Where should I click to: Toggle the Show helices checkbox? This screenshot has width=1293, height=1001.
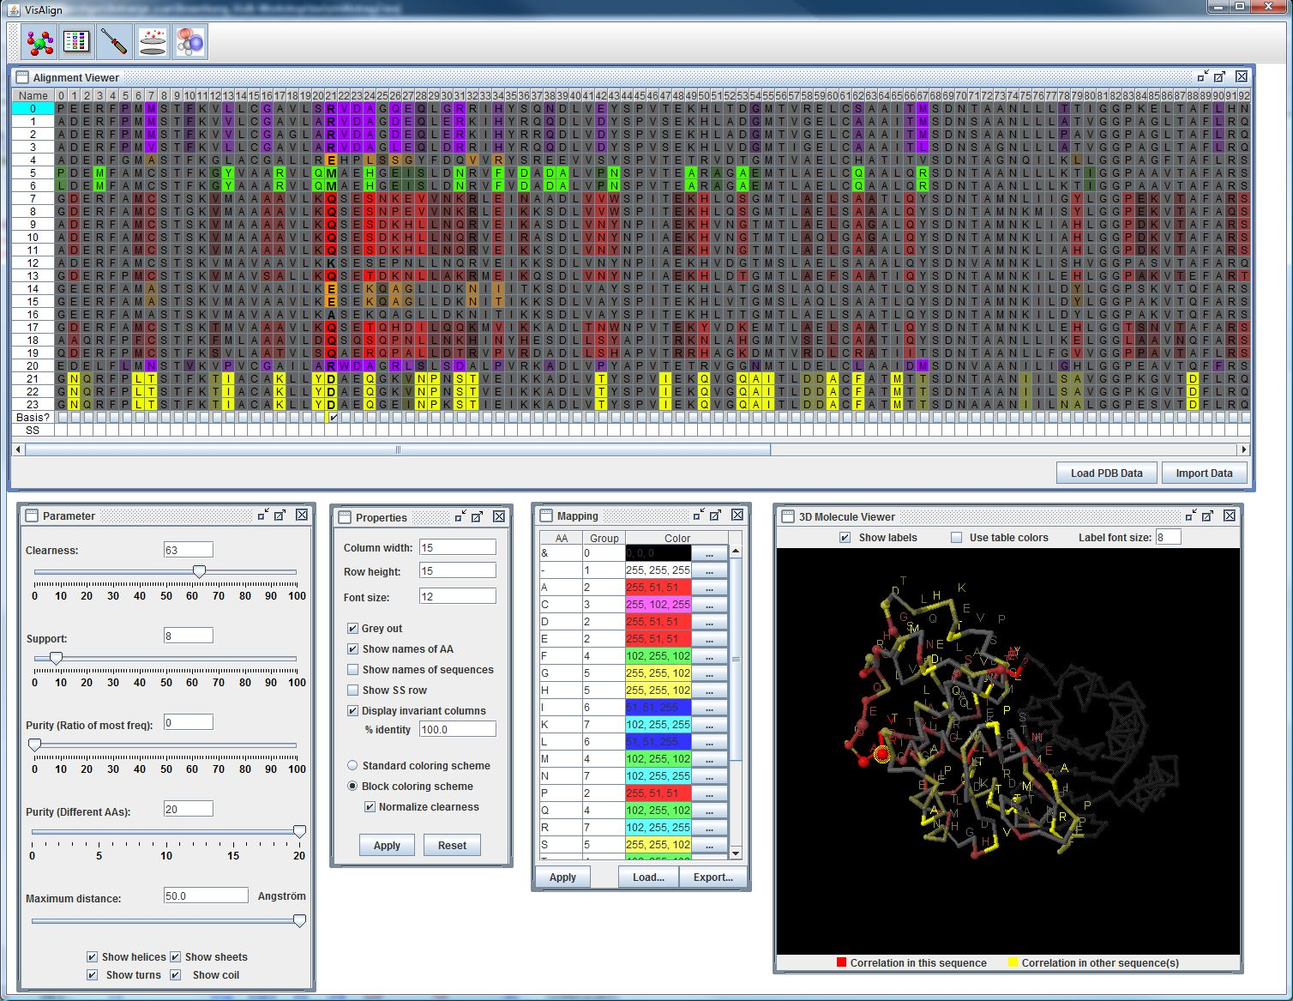click(x=92, y=957)
